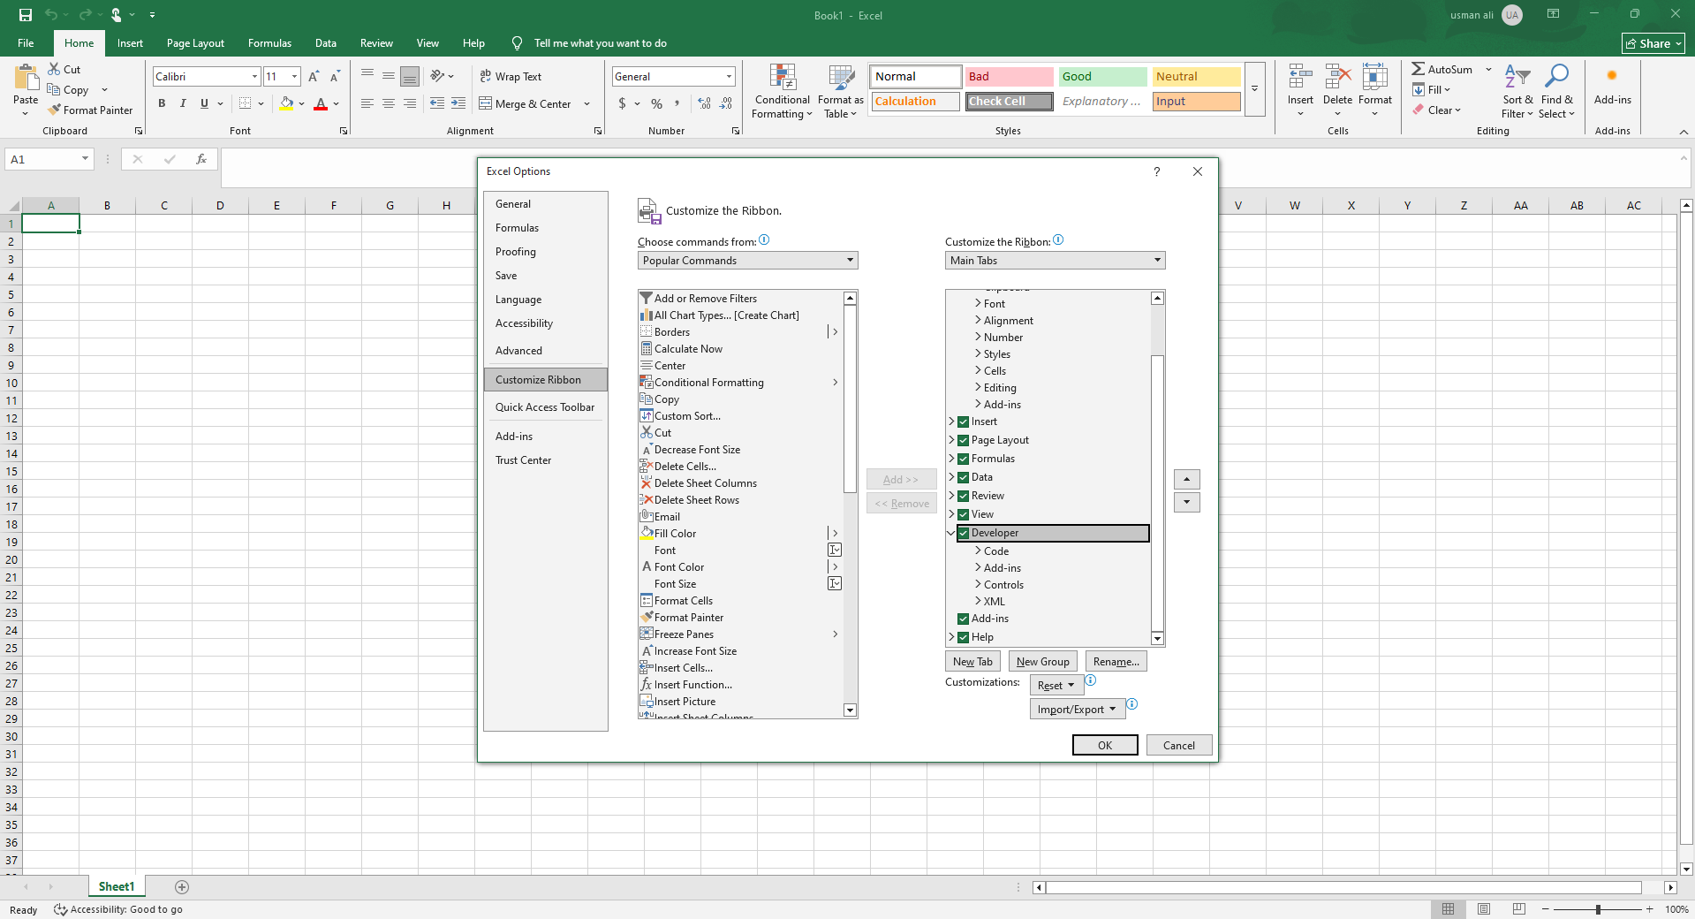Click the Save icon in quick access toolbar
This screenshot has width=1695, height=919.
pyautogui.click(x=26, y=15)
